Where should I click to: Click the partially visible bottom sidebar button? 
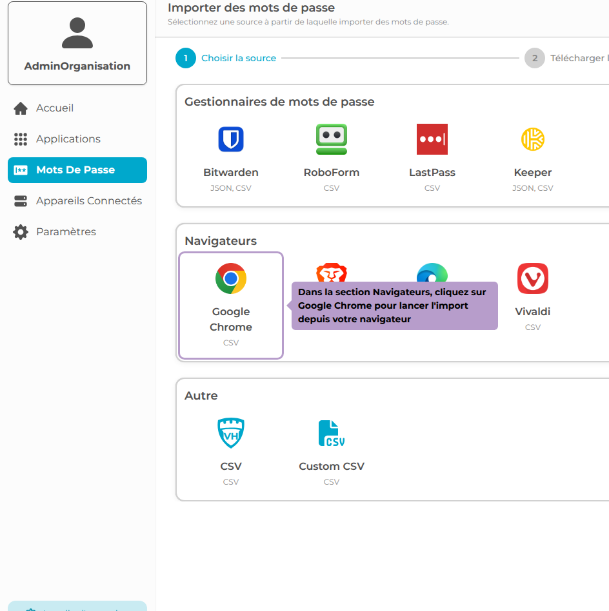tap(77, 606)
